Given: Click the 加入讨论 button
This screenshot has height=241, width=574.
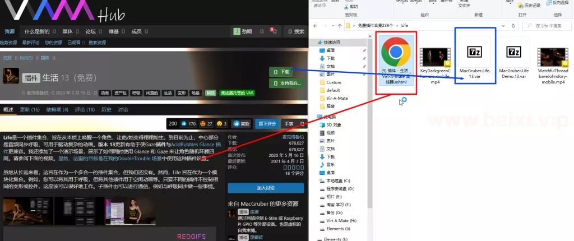Looking at the screenshot, I should point(266,188).
